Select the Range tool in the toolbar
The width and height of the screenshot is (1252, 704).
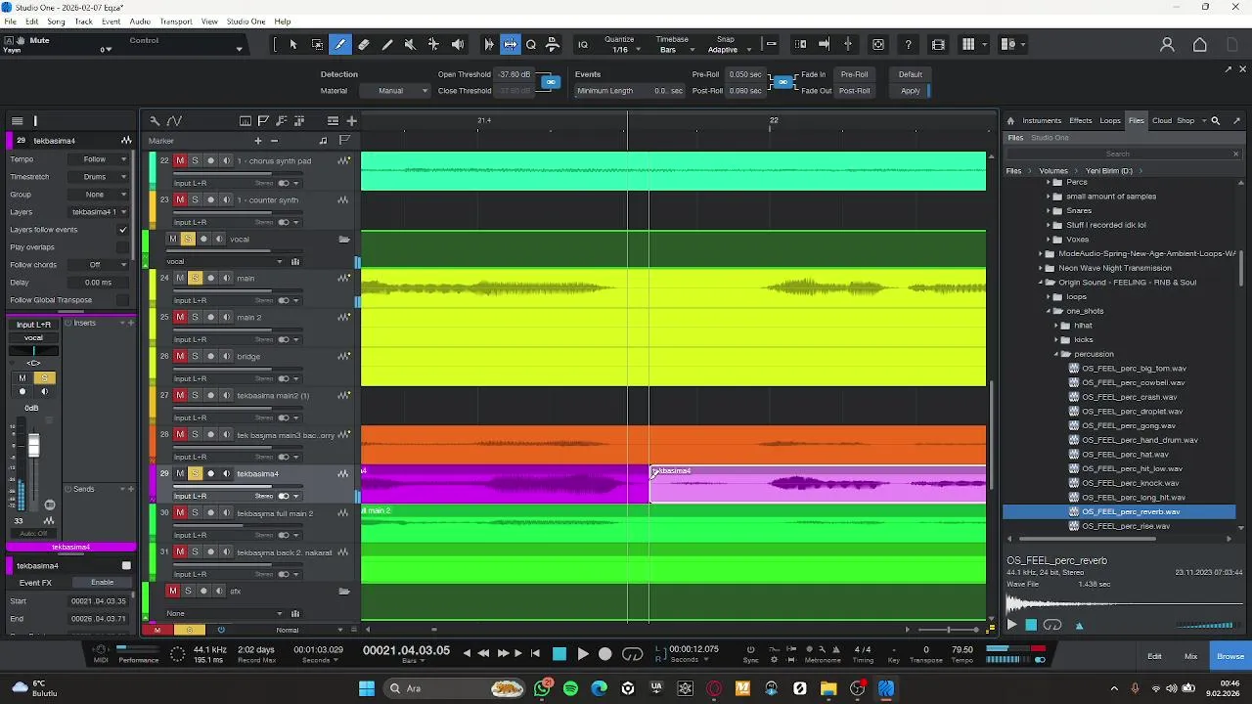tap(317, 44)
